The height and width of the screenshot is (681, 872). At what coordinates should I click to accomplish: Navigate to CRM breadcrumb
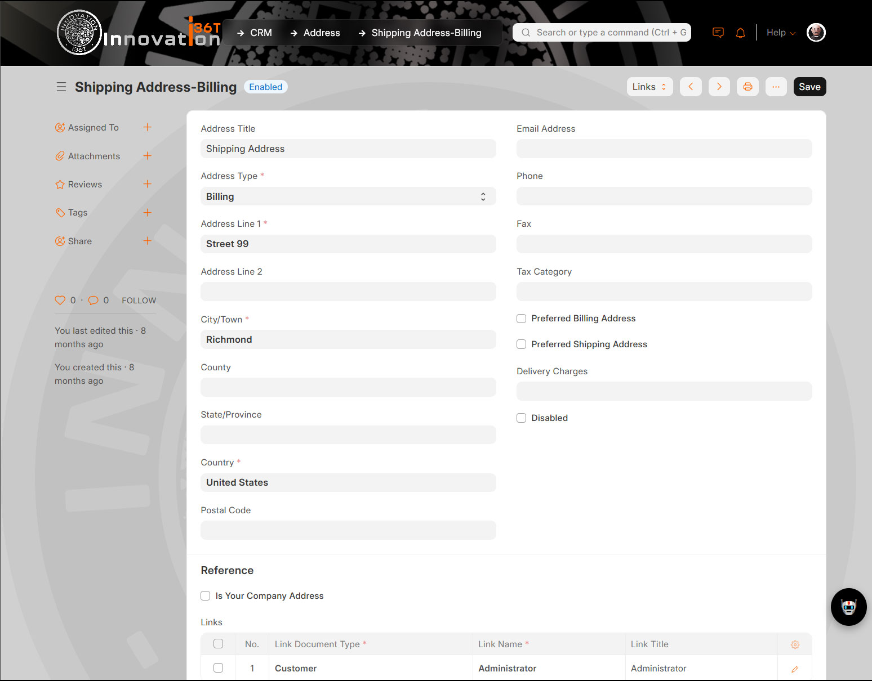click(261, 33)
